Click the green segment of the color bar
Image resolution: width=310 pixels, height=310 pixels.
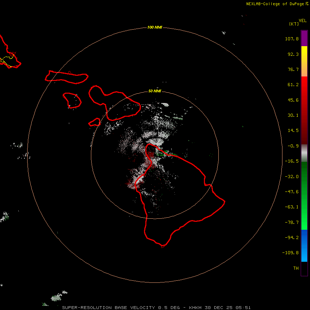(304, 196)
